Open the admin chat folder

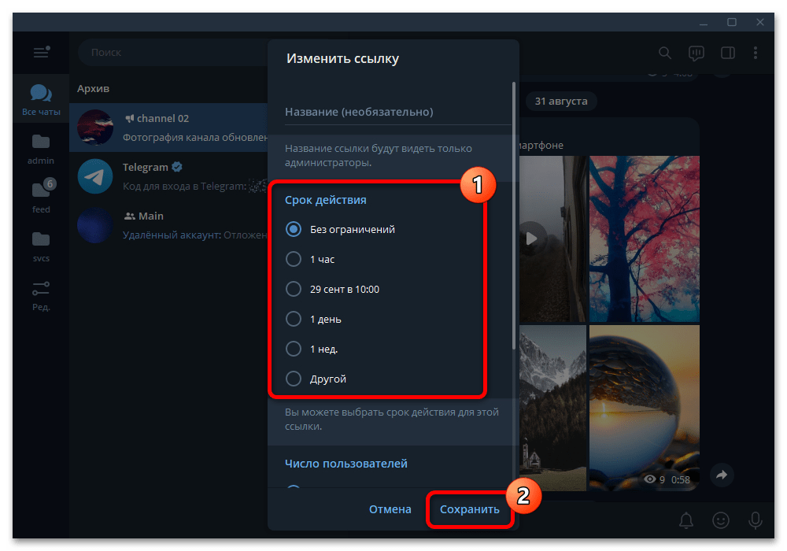click(41, 149)
